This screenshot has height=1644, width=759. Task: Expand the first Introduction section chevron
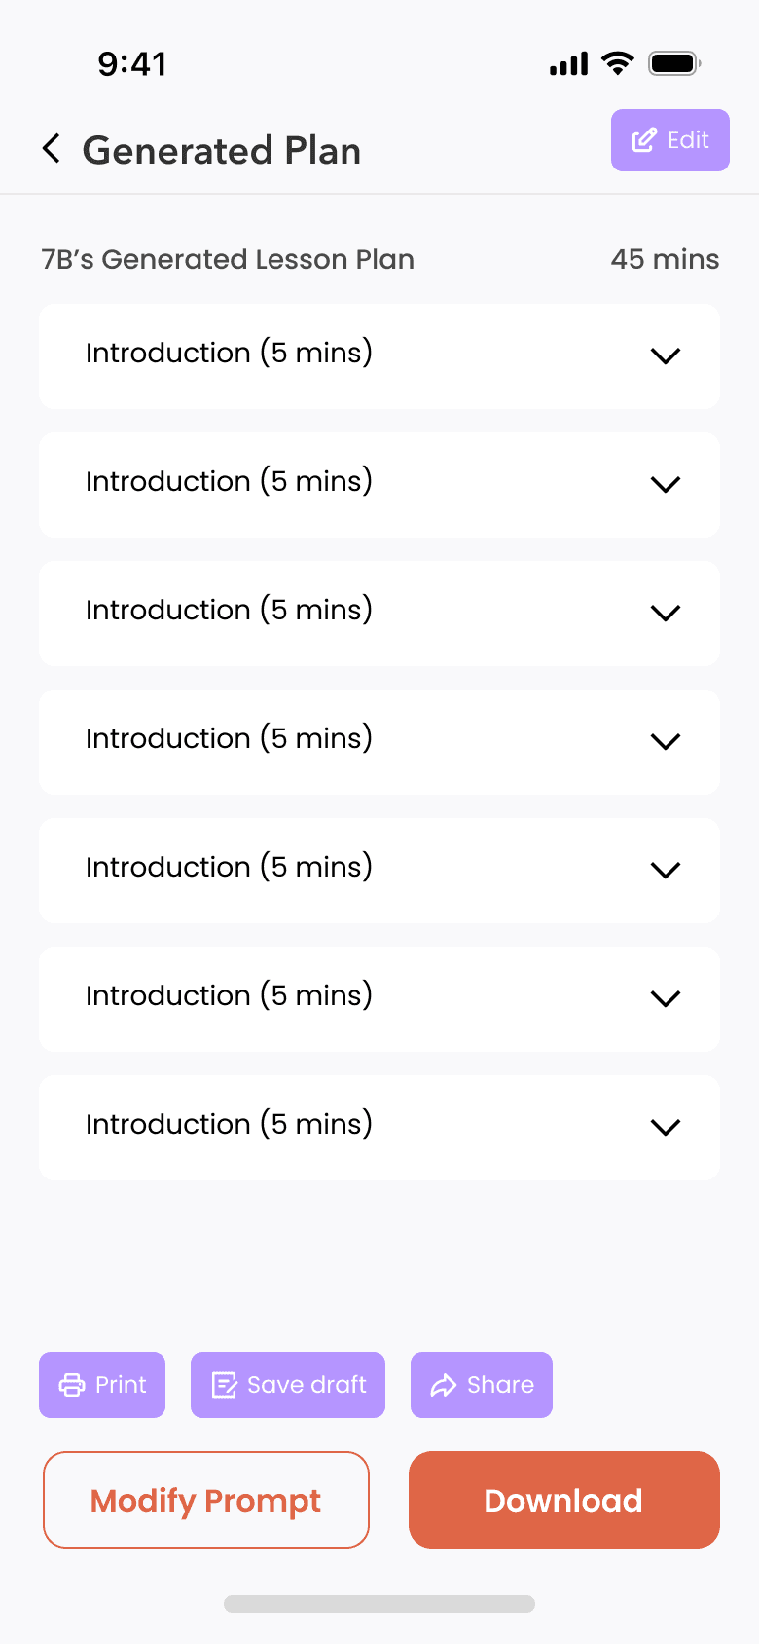666,356
